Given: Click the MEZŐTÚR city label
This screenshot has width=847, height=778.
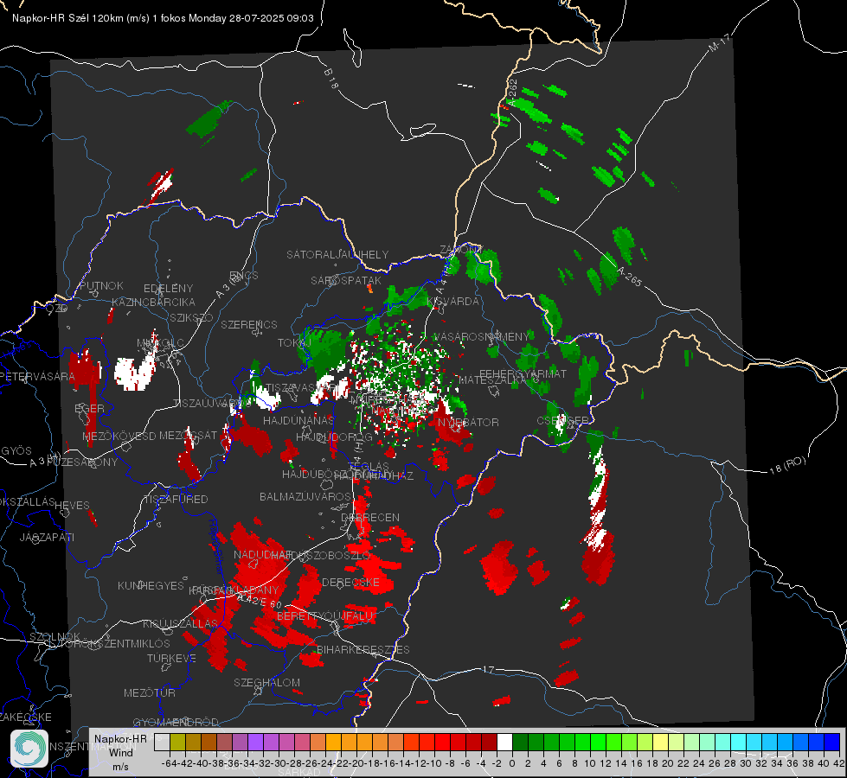Looking at the screenshot, I should click(150, 692).
